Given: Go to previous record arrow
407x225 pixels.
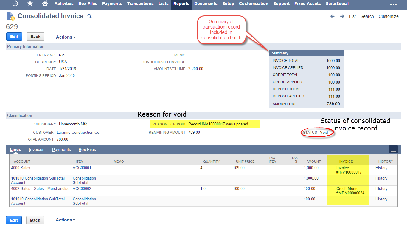Looking at the screenshot, I should (333, 16).
